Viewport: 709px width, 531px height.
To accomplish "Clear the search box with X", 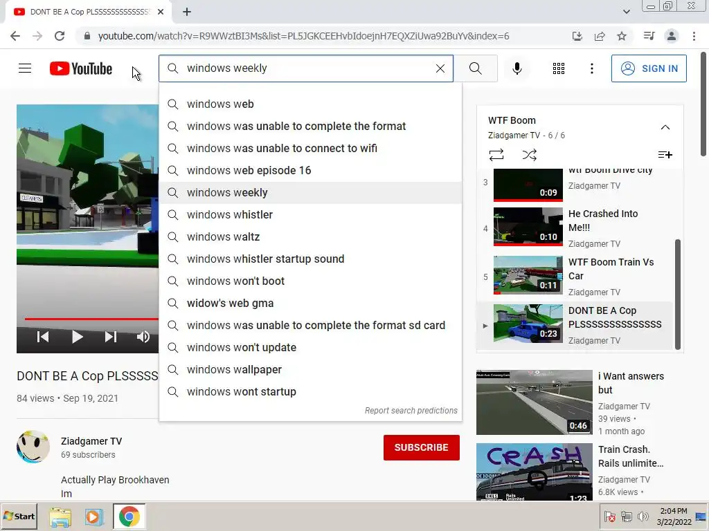I will 440,68.
